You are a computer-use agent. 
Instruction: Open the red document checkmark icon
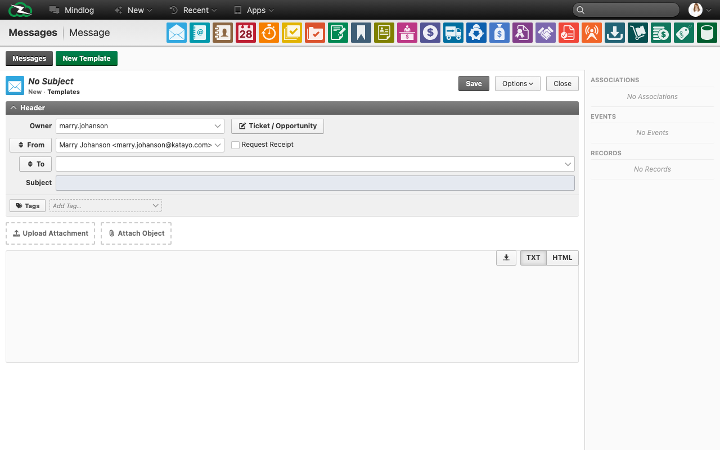coord(569,33)
